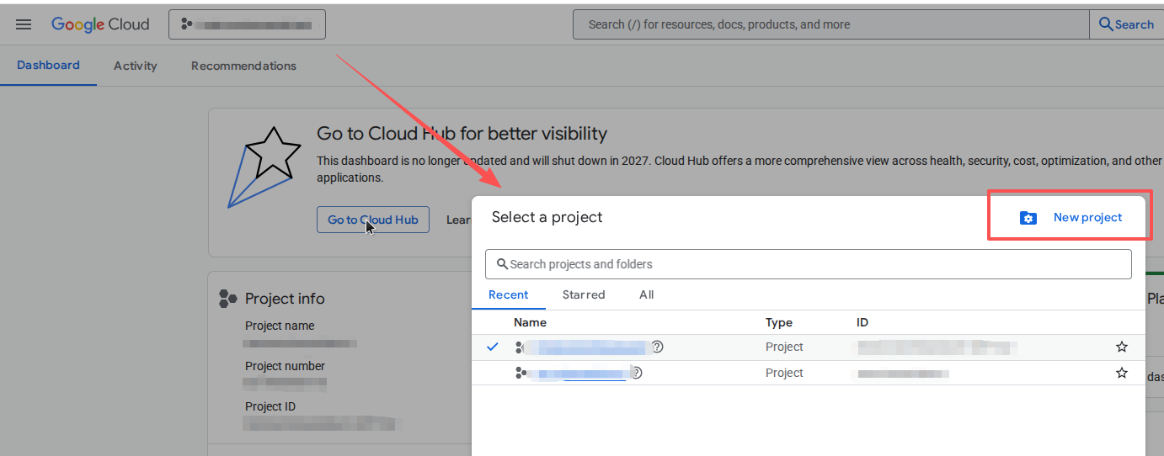Star the second project row

1122,373
